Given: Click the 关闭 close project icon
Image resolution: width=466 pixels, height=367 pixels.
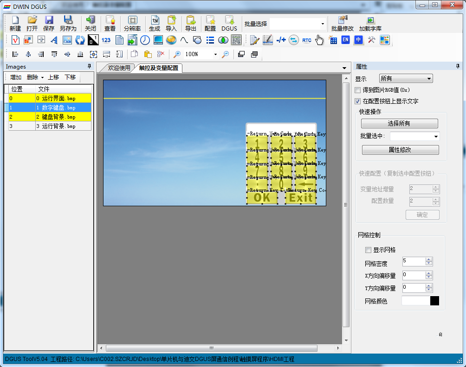Looking at the screenshot, I should tap(91, 24).
